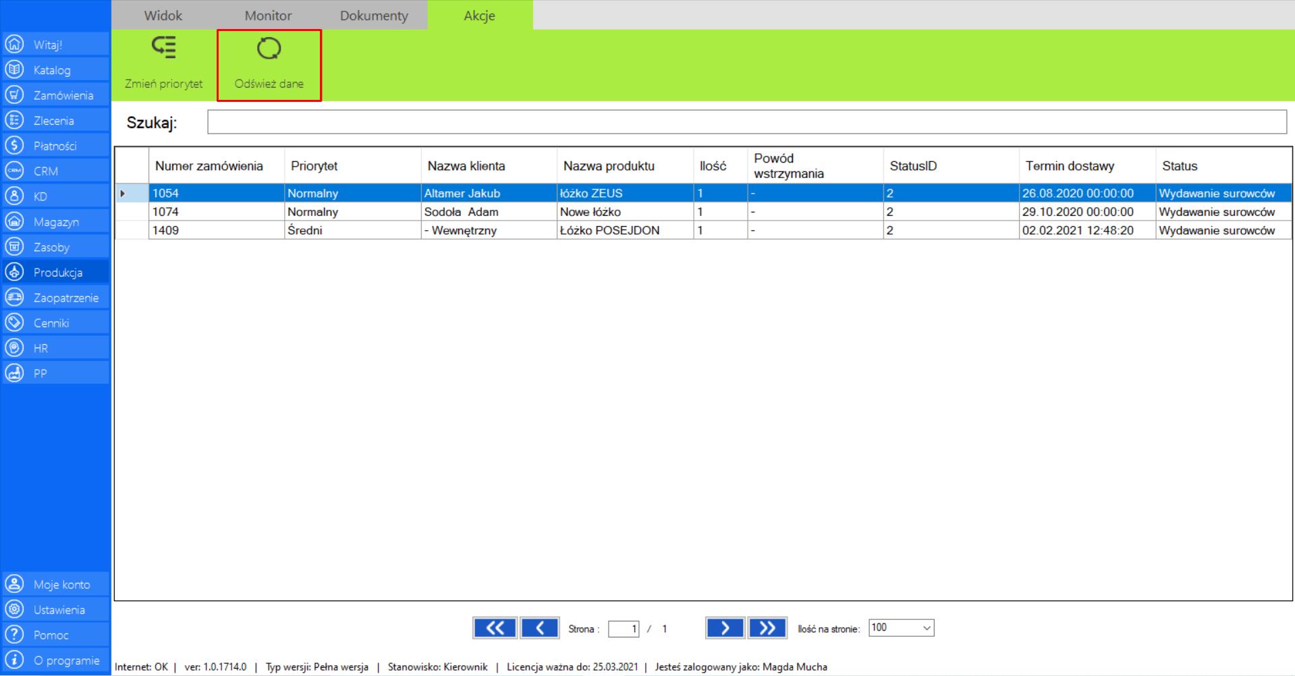Open the Katalog sidebar icon

pyautogui.click(x=14, y=69)
